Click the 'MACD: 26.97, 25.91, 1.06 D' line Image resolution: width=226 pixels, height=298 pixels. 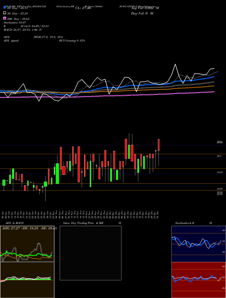click(x=23, y=30)
